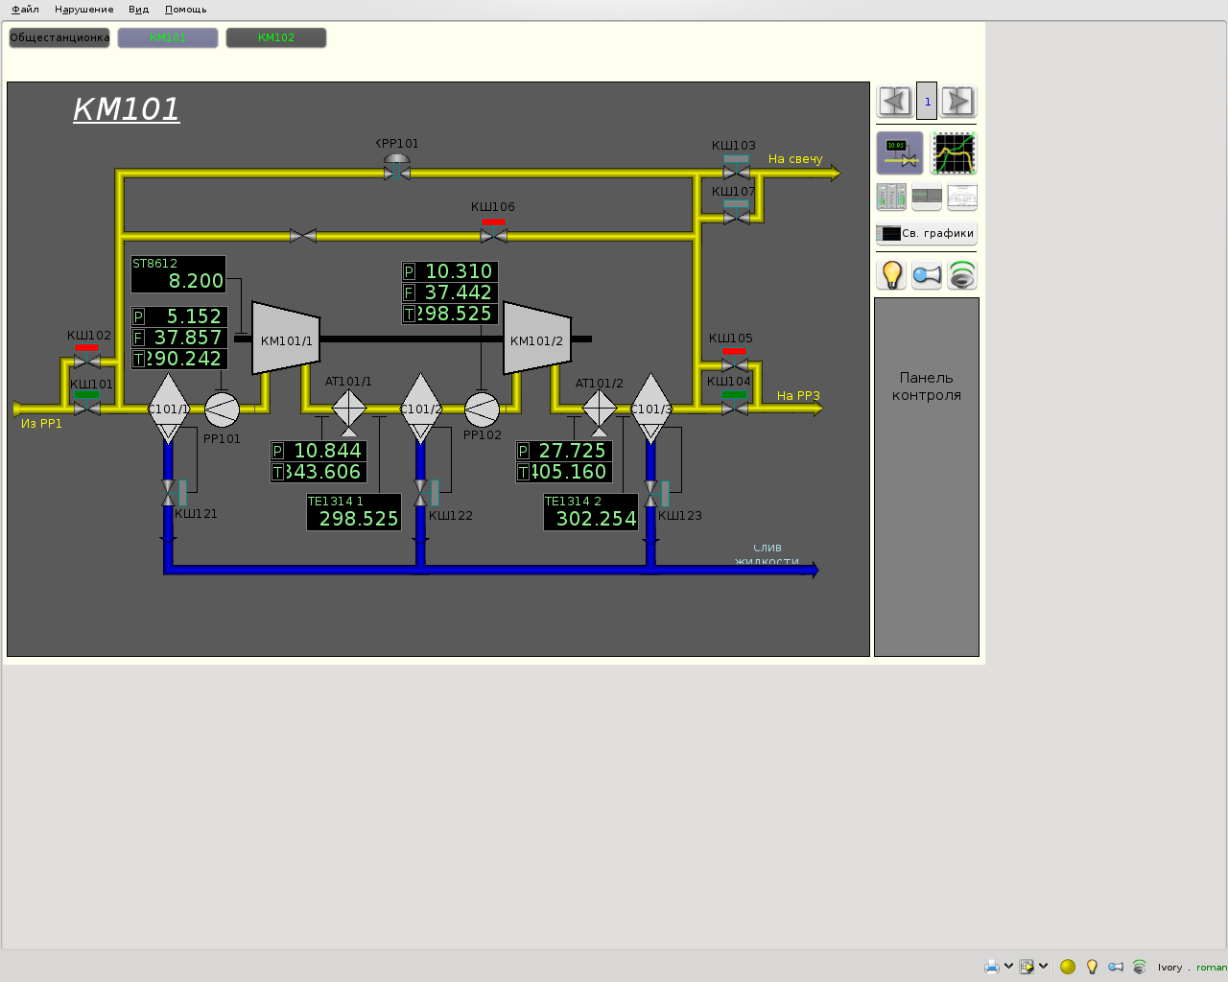Toggle valve КШ106 on the bypass line
Viewport: 1228px width, 982px height.
click(x=493, y=235)
